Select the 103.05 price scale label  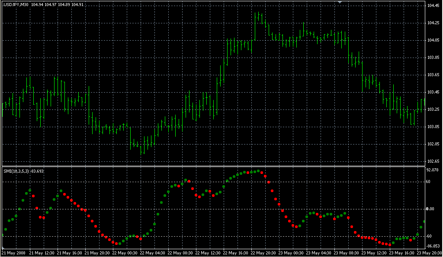click(433, 127)
